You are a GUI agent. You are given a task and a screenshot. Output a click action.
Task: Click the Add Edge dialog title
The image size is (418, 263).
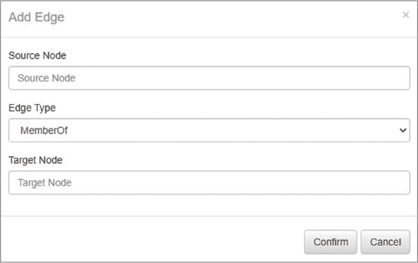point(36,17)
